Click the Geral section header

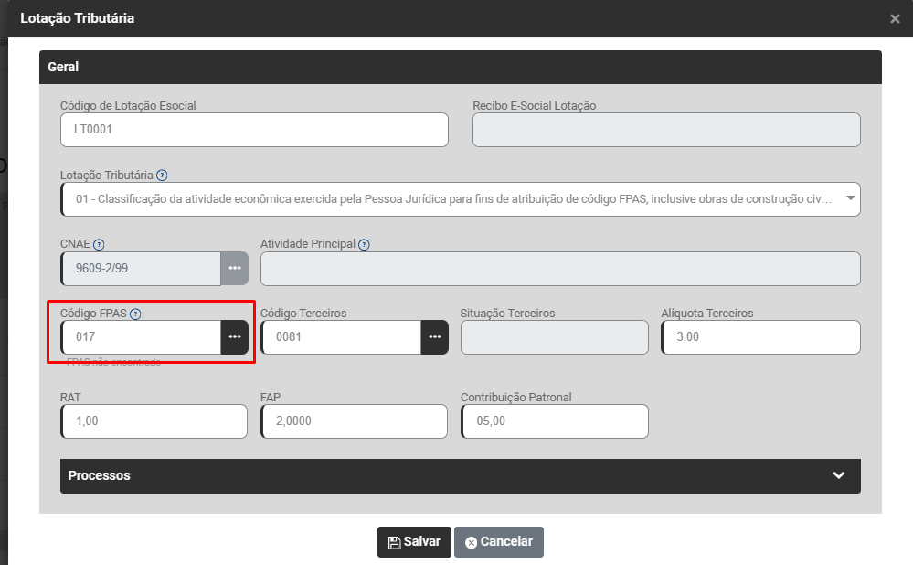click(461, 67)
